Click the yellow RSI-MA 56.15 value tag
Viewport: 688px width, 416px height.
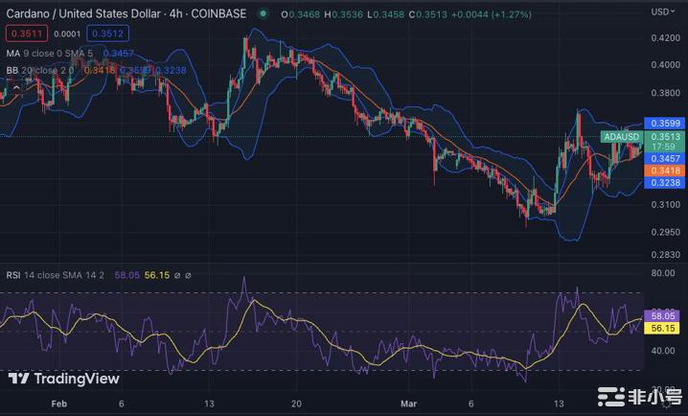point(664,328)
